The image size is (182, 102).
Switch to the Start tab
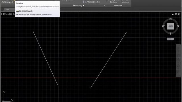[x=7, y=10]
